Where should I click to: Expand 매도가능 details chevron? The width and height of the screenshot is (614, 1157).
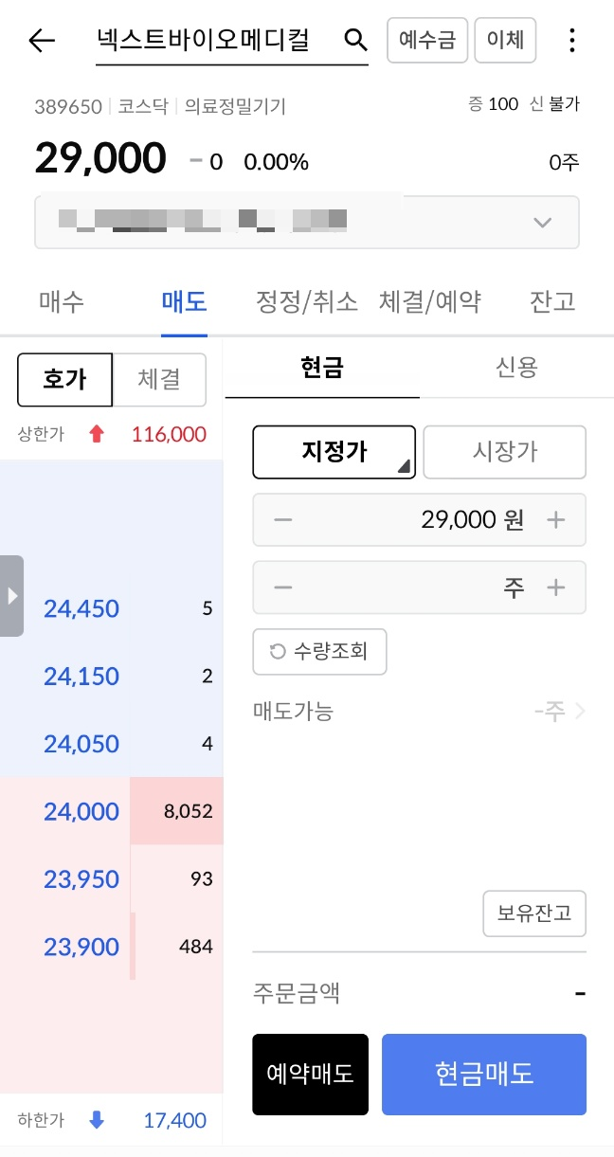click(x=580, y=711)
